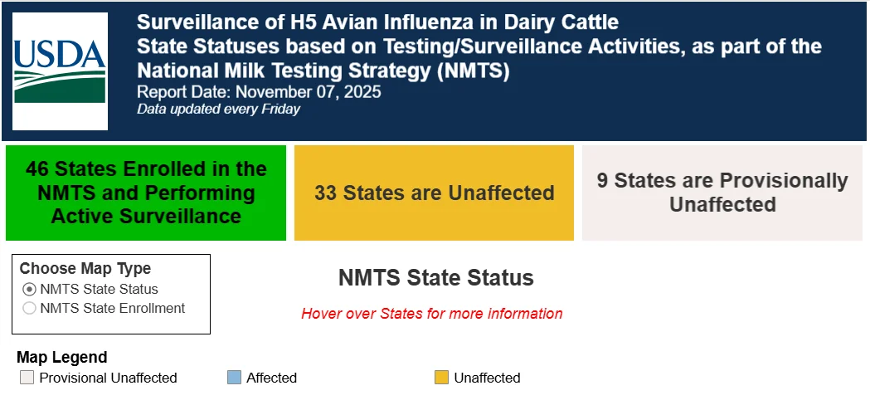Click the red hover over States hint
The width and height of the screenshot is (870, 410).
point(431,314)
